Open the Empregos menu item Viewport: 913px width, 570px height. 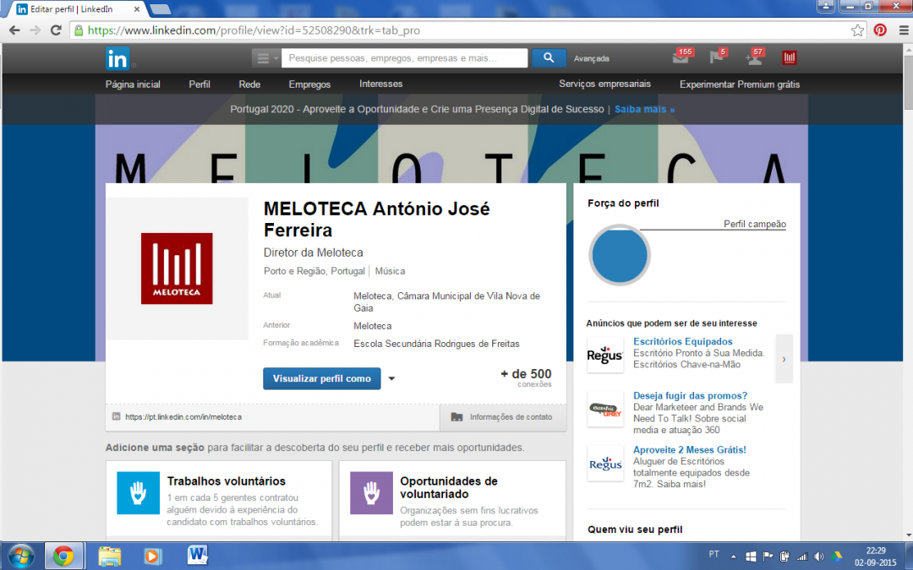click(309, 84)
